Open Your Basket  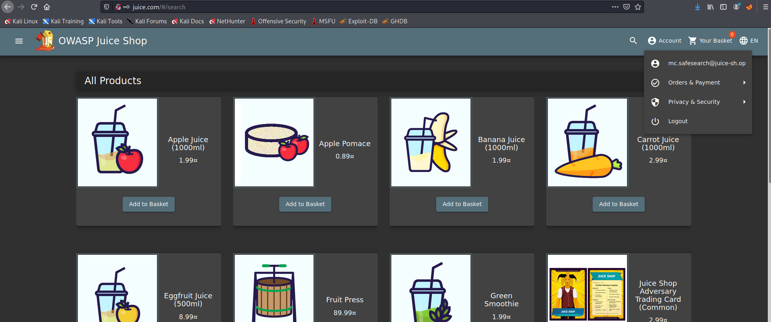(x=710, y=41)
